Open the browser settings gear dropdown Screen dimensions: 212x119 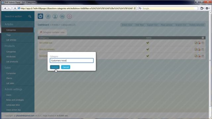[x=207, y=8]
